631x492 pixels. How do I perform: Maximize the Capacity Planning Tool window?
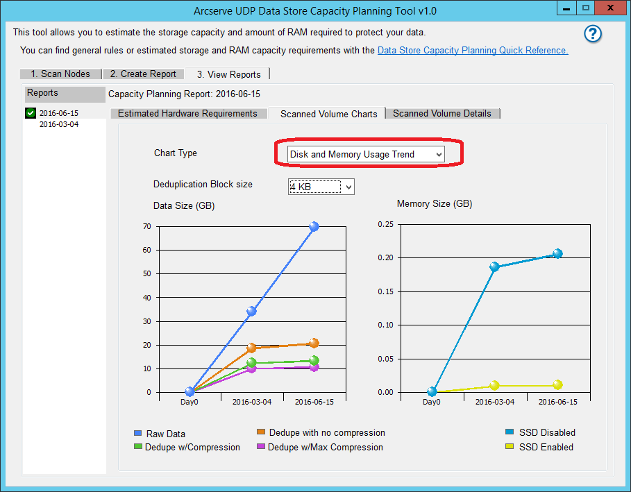pos(585,8)
